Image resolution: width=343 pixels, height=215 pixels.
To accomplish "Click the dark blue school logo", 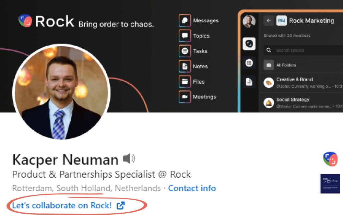I will 330,183.
